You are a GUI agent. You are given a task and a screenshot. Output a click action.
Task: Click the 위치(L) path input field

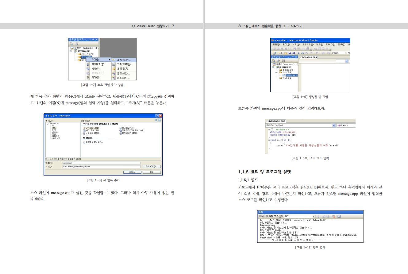click(x=101, y=167)
